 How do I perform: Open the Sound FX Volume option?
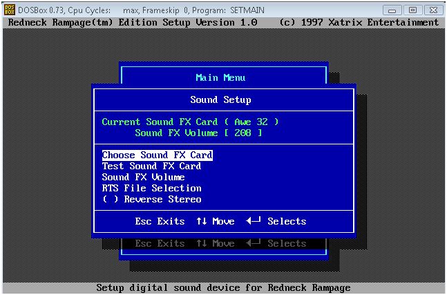(143, 178)
